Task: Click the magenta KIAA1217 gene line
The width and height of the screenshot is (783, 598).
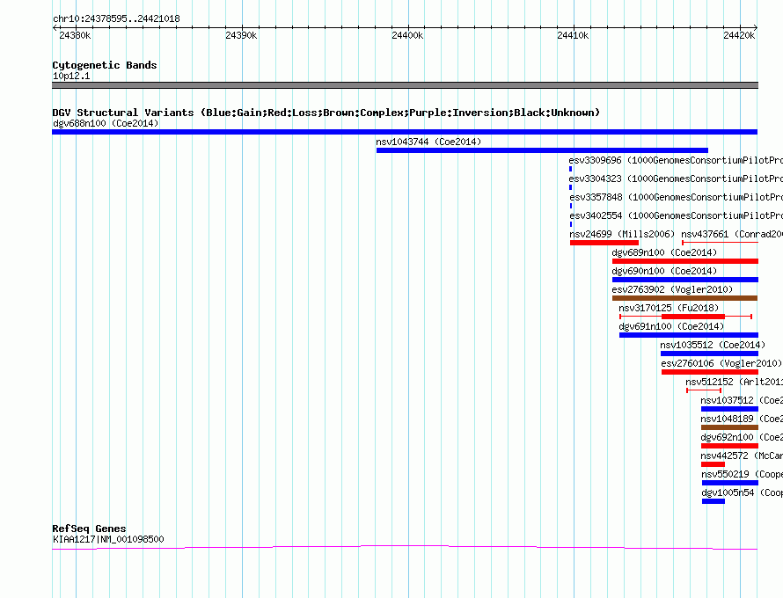Action: tap(405, 548)
